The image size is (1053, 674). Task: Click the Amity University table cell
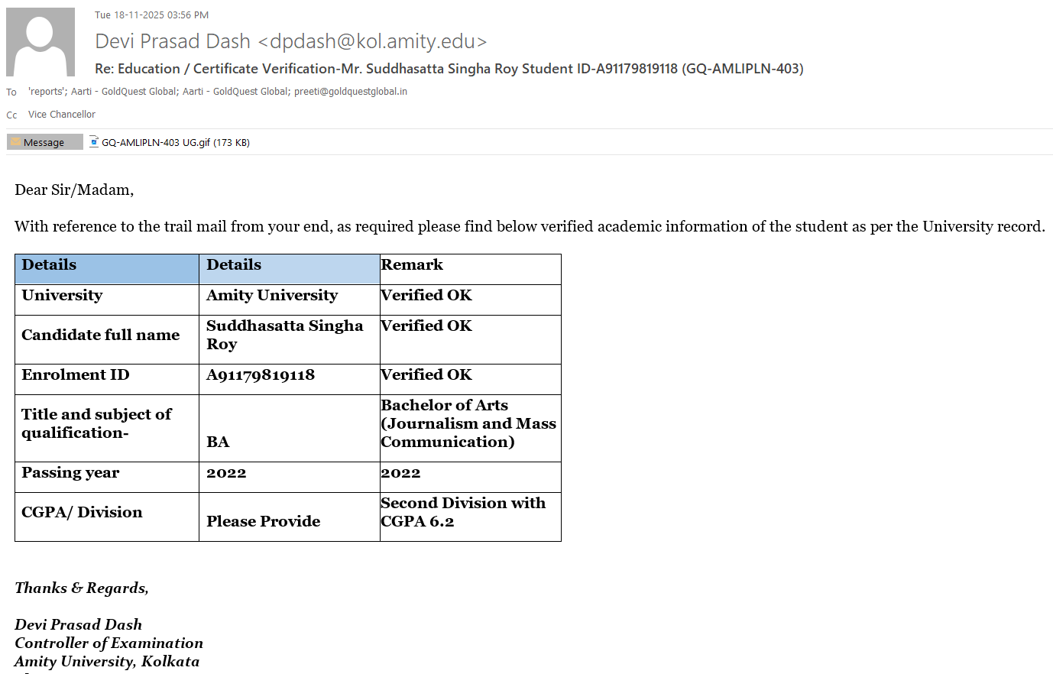coord(272,296)
